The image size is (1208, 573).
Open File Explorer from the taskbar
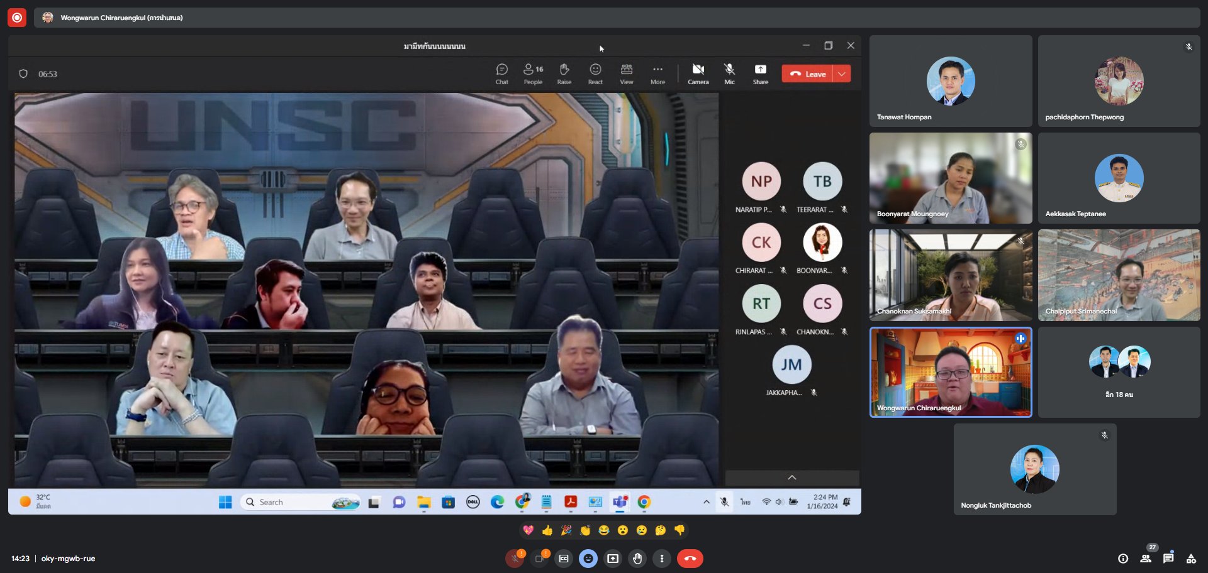[423, 502]
